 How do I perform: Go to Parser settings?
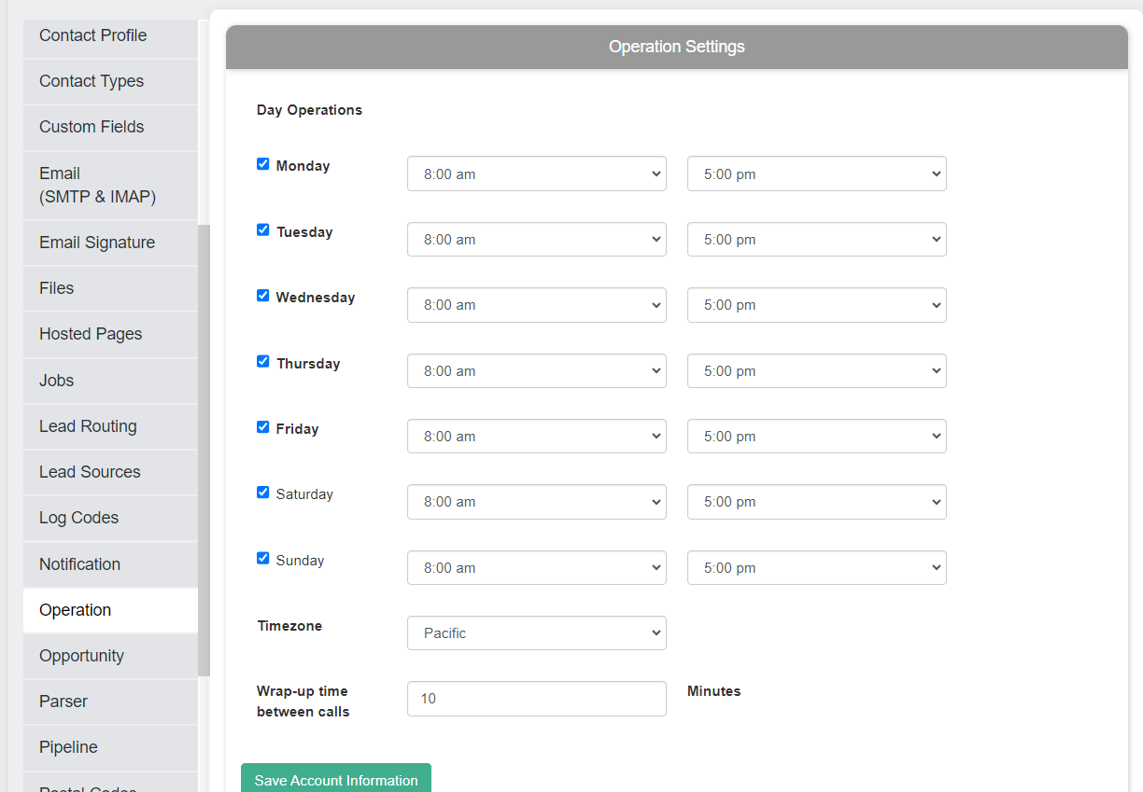click(x=110, y=702)
